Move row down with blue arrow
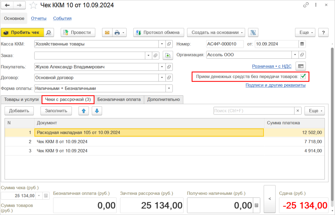Screen dimensions: 335x215 click(x=97, y=111)
